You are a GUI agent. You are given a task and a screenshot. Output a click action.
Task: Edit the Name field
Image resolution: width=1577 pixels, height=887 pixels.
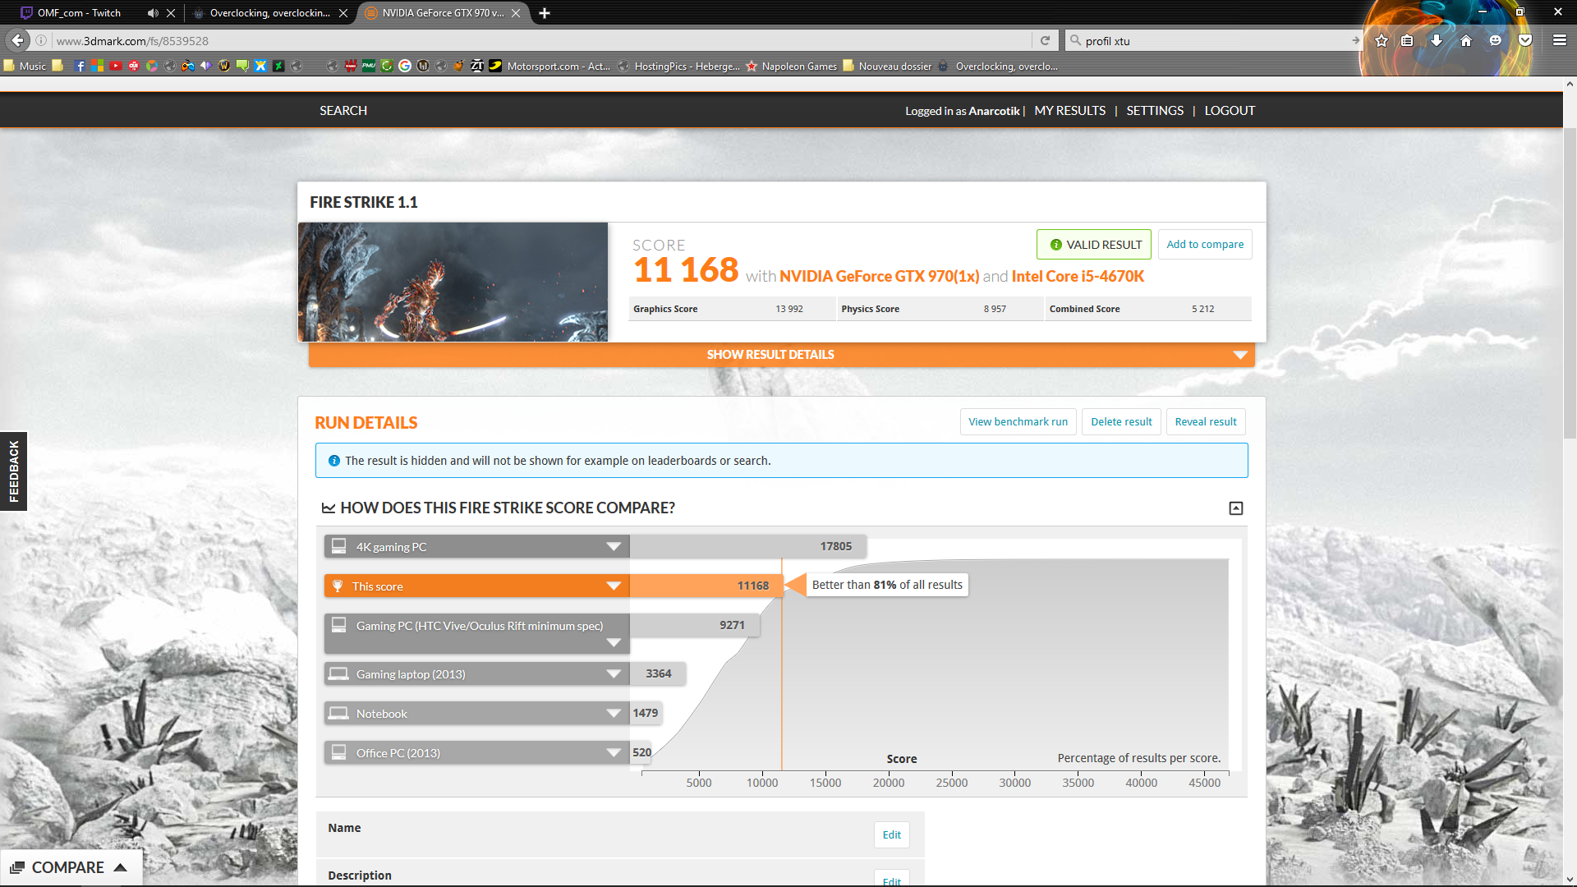[891, 835]
